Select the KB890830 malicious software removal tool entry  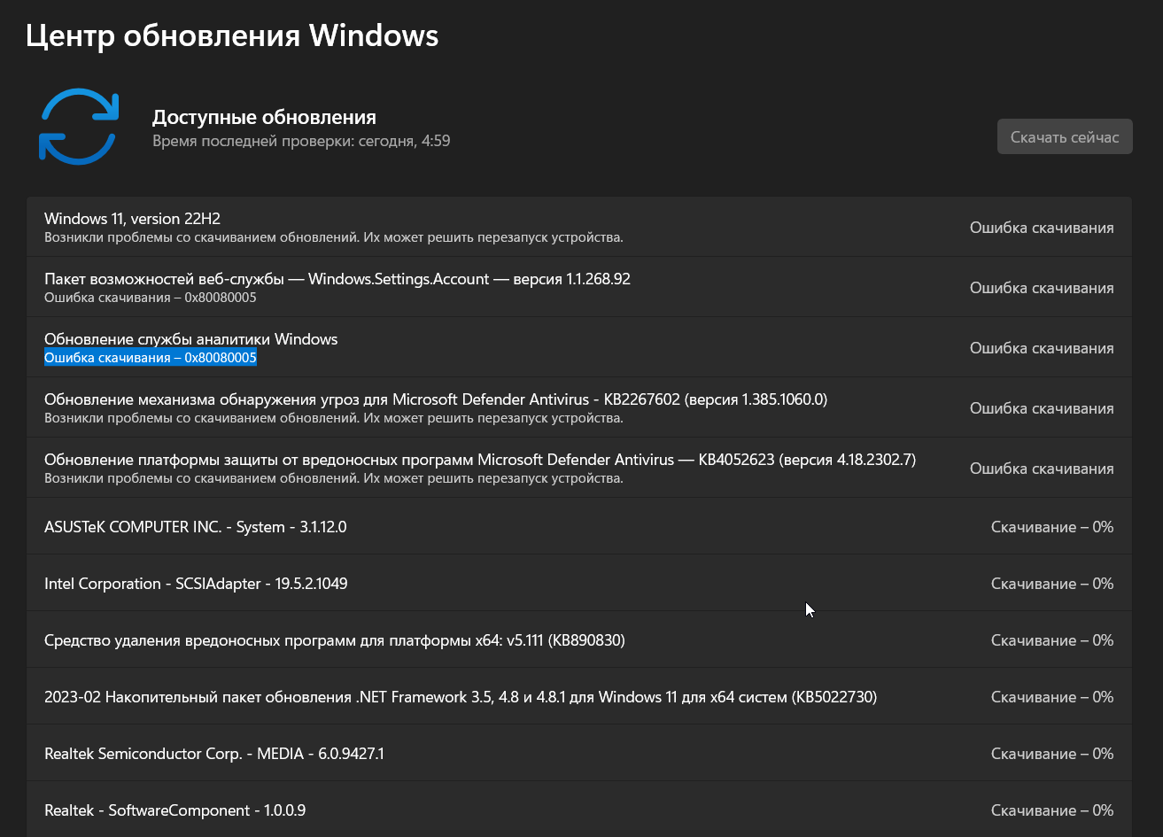click(335, 640)
